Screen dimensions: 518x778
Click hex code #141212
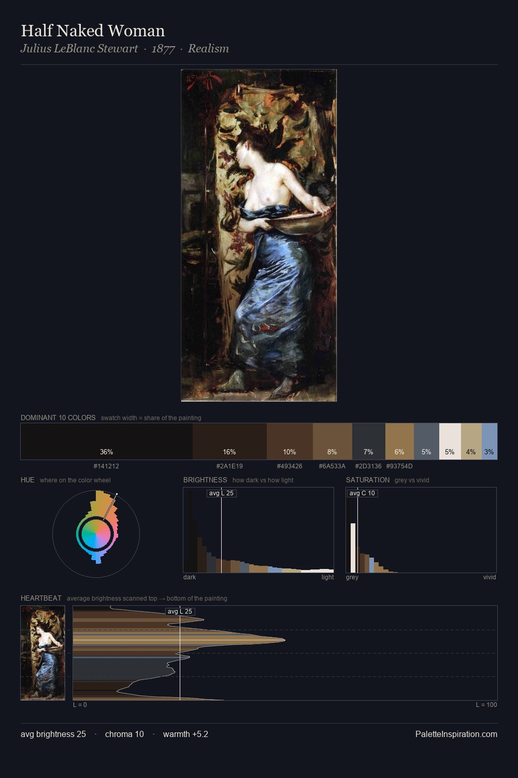click(x=106, y=466)
